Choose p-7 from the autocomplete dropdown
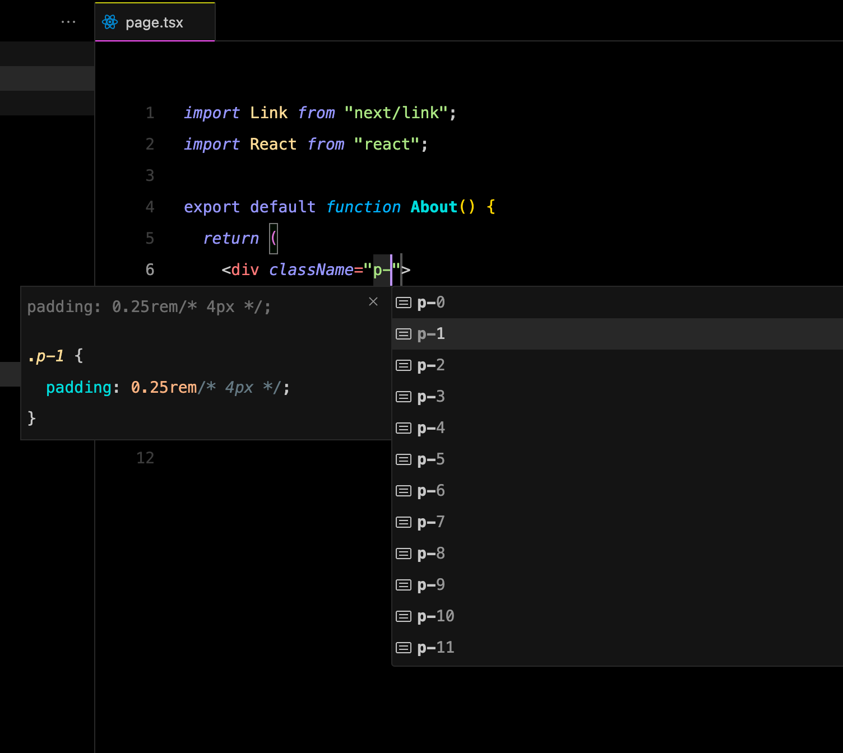The height and width of the screenshot is (753, 843). click(431, 522)
